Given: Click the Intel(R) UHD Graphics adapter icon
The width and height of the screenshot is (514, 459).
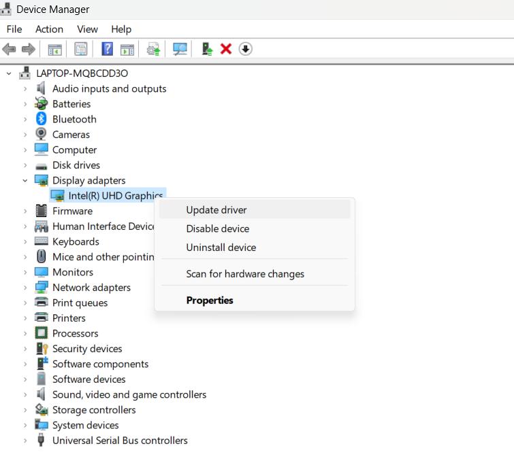Looking at the screenshot, I should (x=57, y=195).
